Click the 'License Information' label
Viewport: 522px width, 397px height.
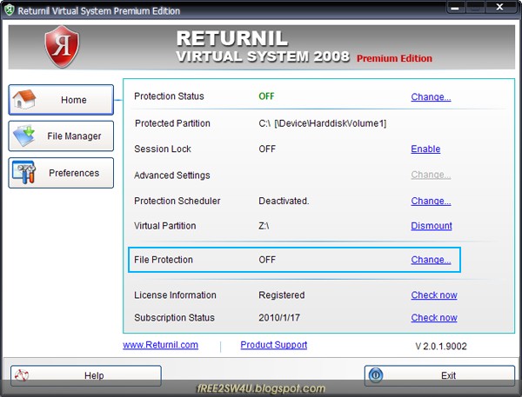coord(175,294)
